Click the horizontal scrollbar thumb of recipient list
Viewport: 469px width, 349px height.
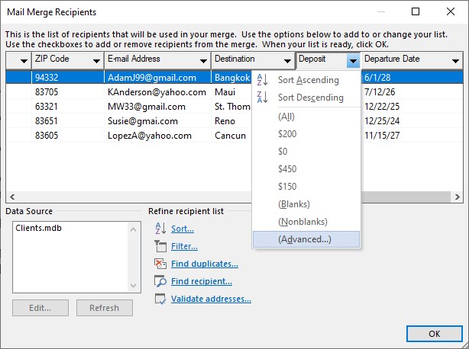(406, 197)
